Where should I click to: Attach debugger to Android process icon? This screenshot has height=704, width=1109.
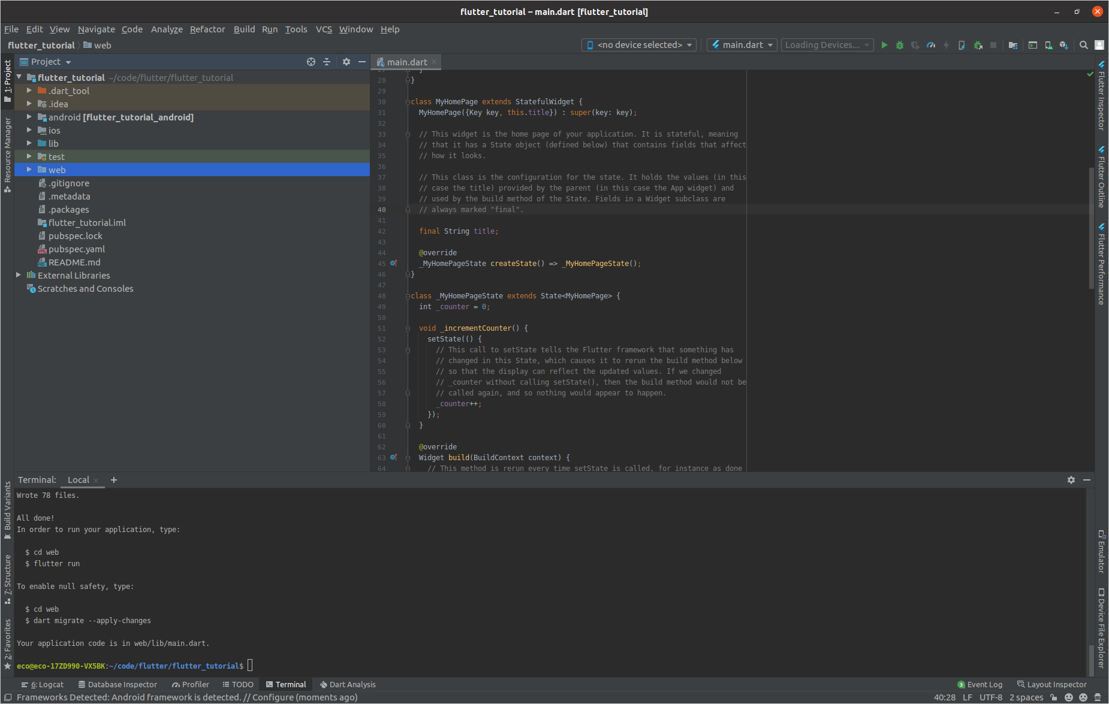978,45
